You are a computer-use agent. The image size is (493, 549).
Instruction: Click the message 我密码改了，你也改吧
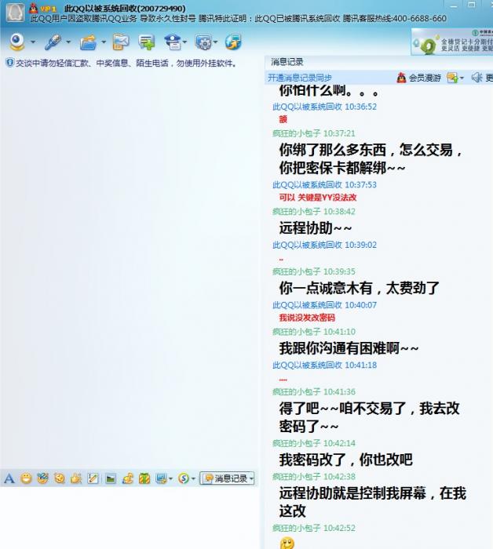(x=346, y=460)
